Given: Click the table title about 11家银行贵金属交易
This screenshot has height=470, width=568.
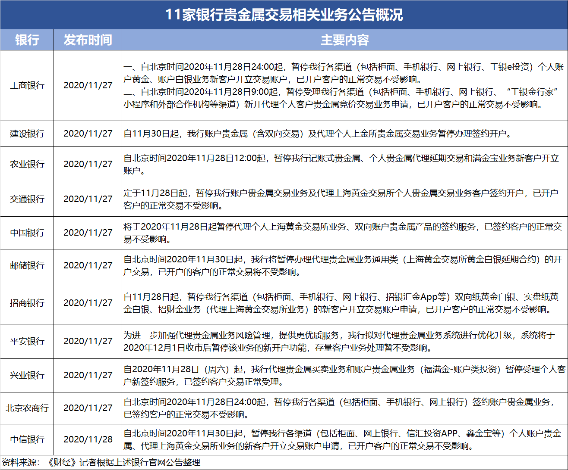Looking at the screenshot, I should 284,15.
